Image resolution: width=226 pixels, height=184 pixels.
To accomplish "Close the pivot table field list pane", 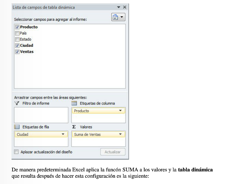I will pyautogui.click(x=125, y=7).
